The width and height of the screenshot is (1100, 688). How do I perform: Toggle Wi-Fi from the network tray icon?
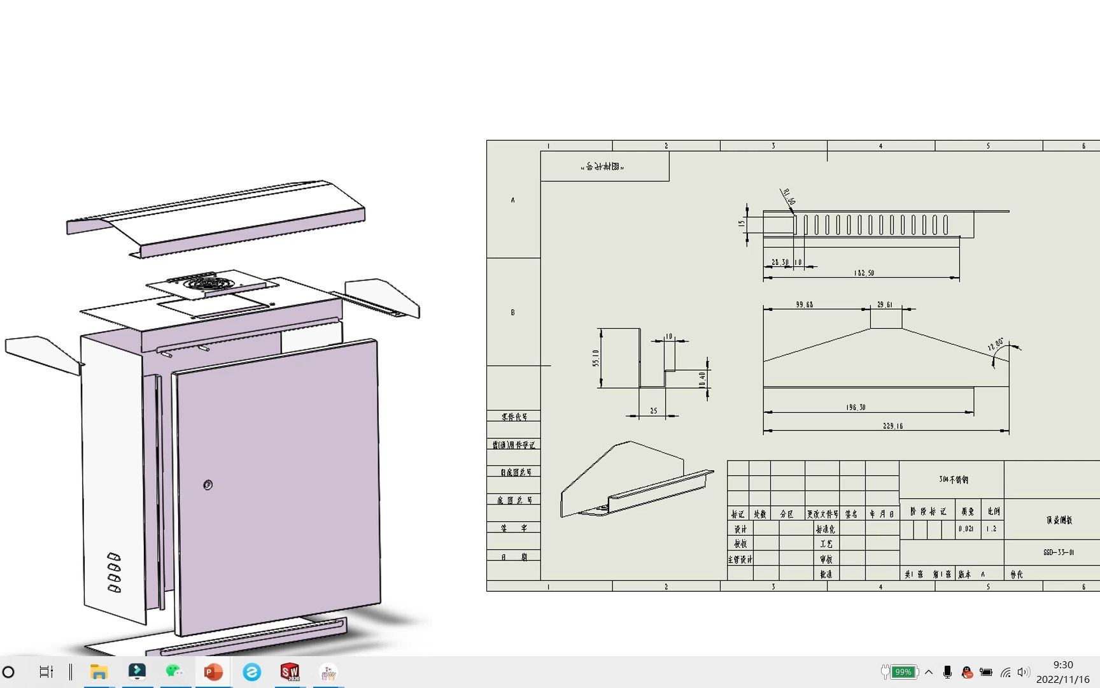click(x=1006, y=671)
